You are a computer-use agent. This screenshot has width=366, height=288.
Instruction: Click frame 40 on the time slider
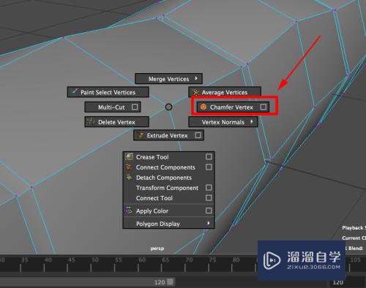click(48, 260)
